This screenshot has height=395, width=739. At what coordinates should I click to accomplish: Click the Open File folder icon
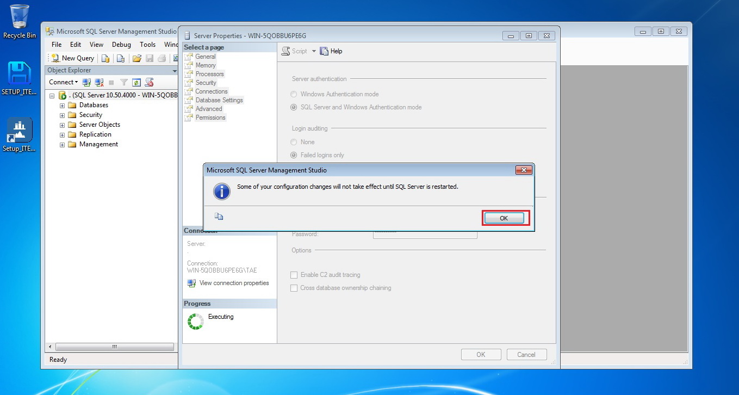137,58
